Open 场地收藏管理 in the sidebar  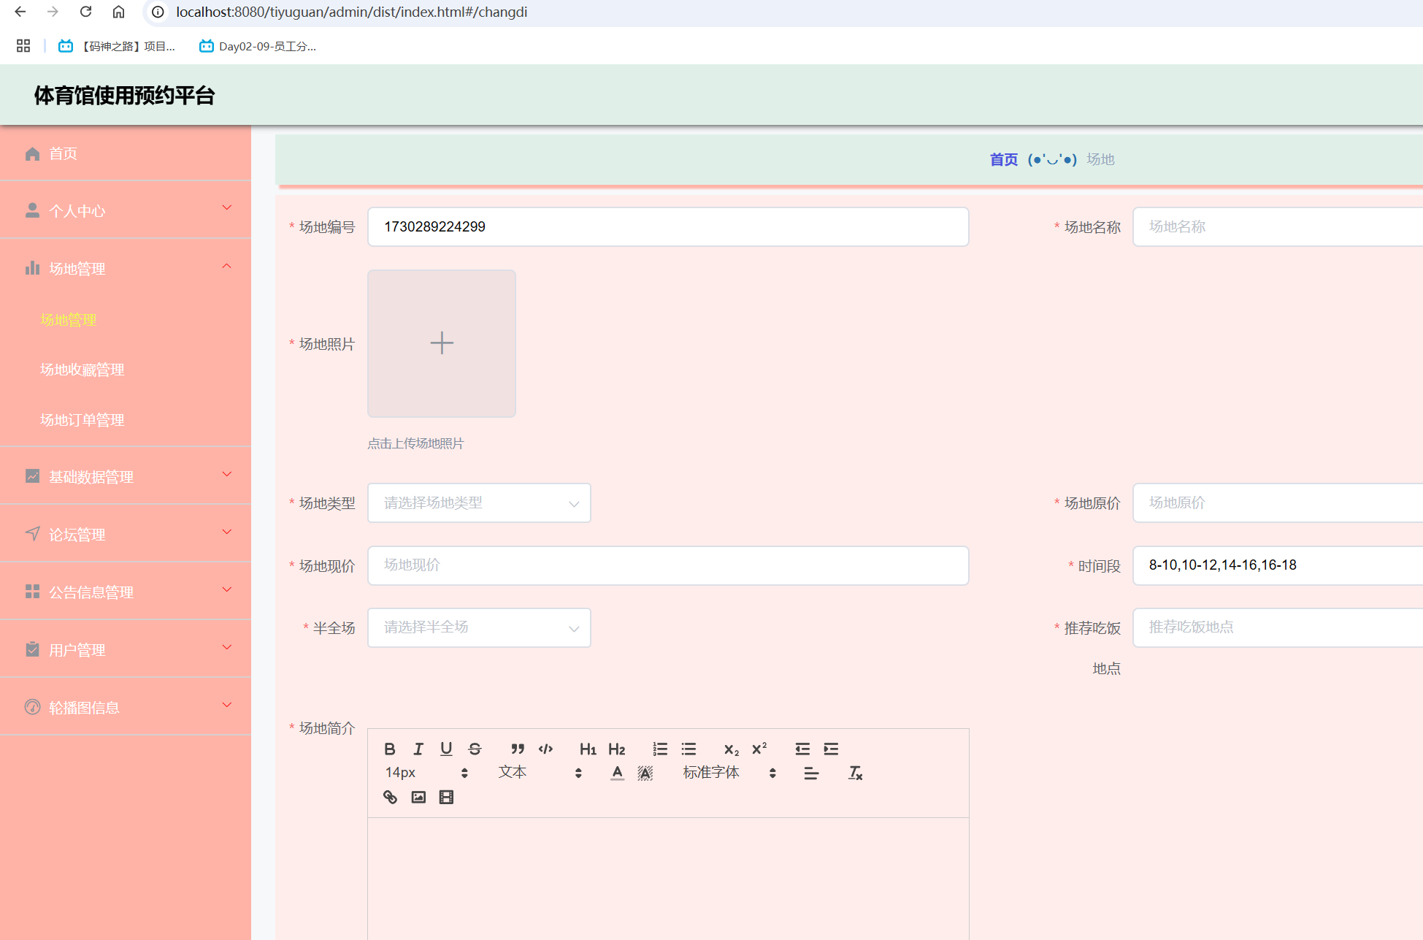82,370
